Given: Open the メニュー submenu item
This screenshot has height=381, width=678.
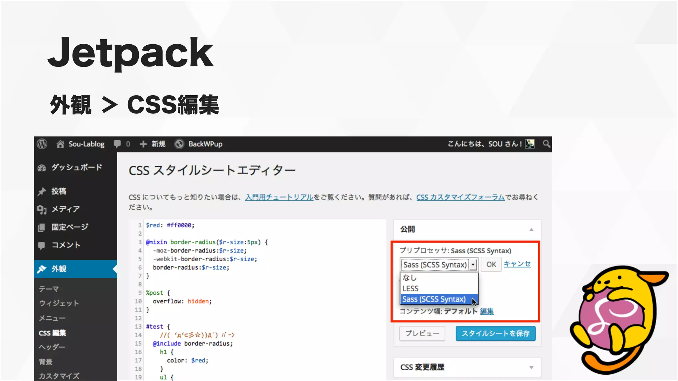Looking at the screenshot, I should click(52, 318).
